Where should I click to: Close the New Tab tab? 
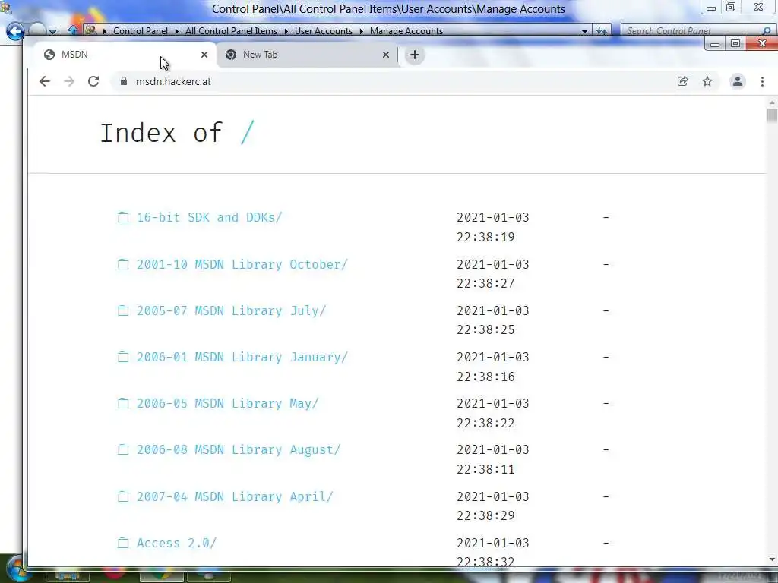pos(385,55)
